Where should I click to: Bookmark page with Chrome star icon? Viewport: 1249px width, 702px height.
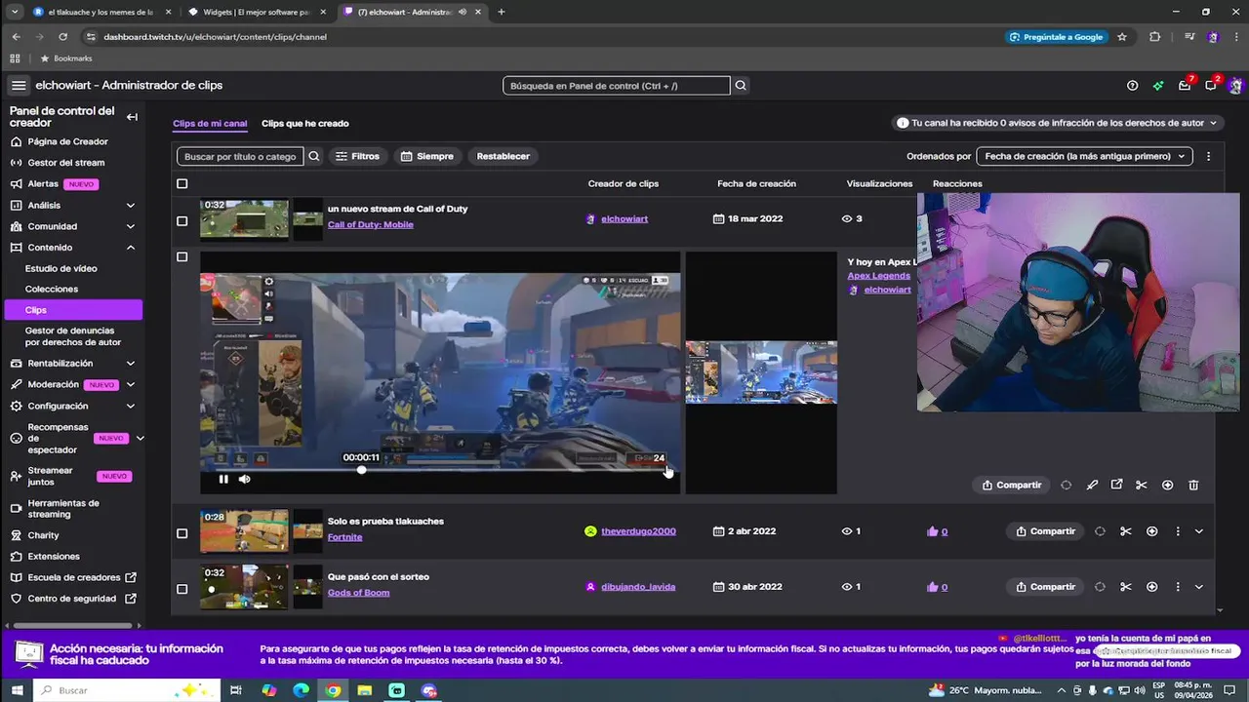pyautogui.click(x=1122, y=37)
